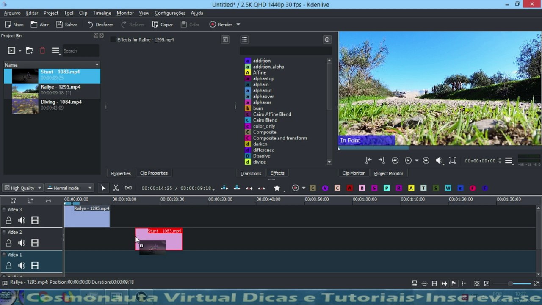Select the Affine transition
This screenshot has width=542, height=305.
point(259,73)
